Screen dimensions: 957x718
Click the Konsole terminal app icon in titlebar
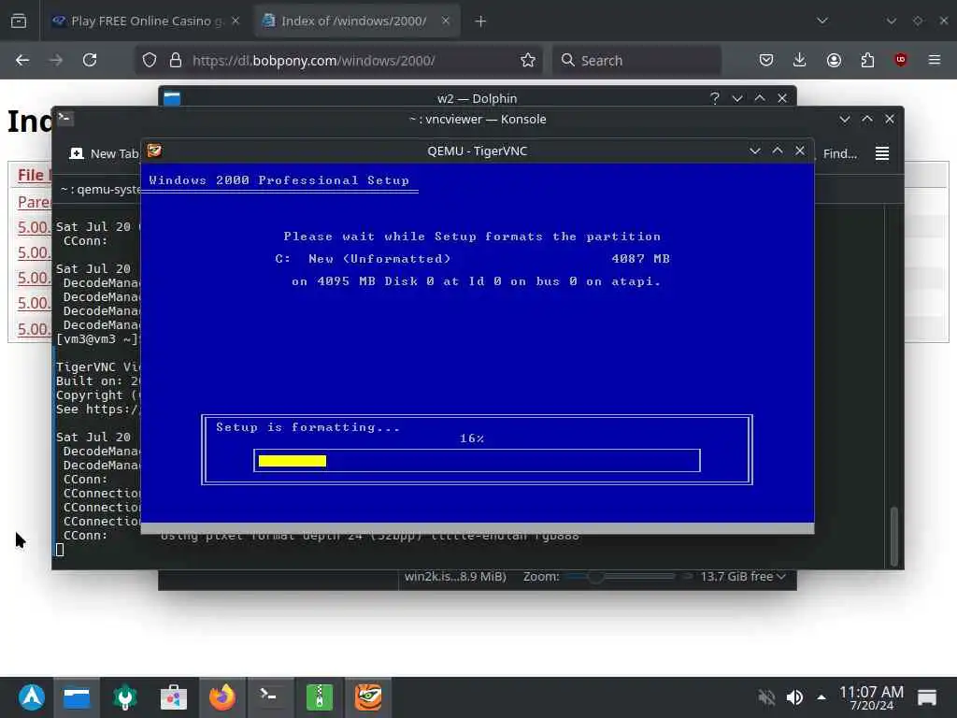(x=65, y=119)
